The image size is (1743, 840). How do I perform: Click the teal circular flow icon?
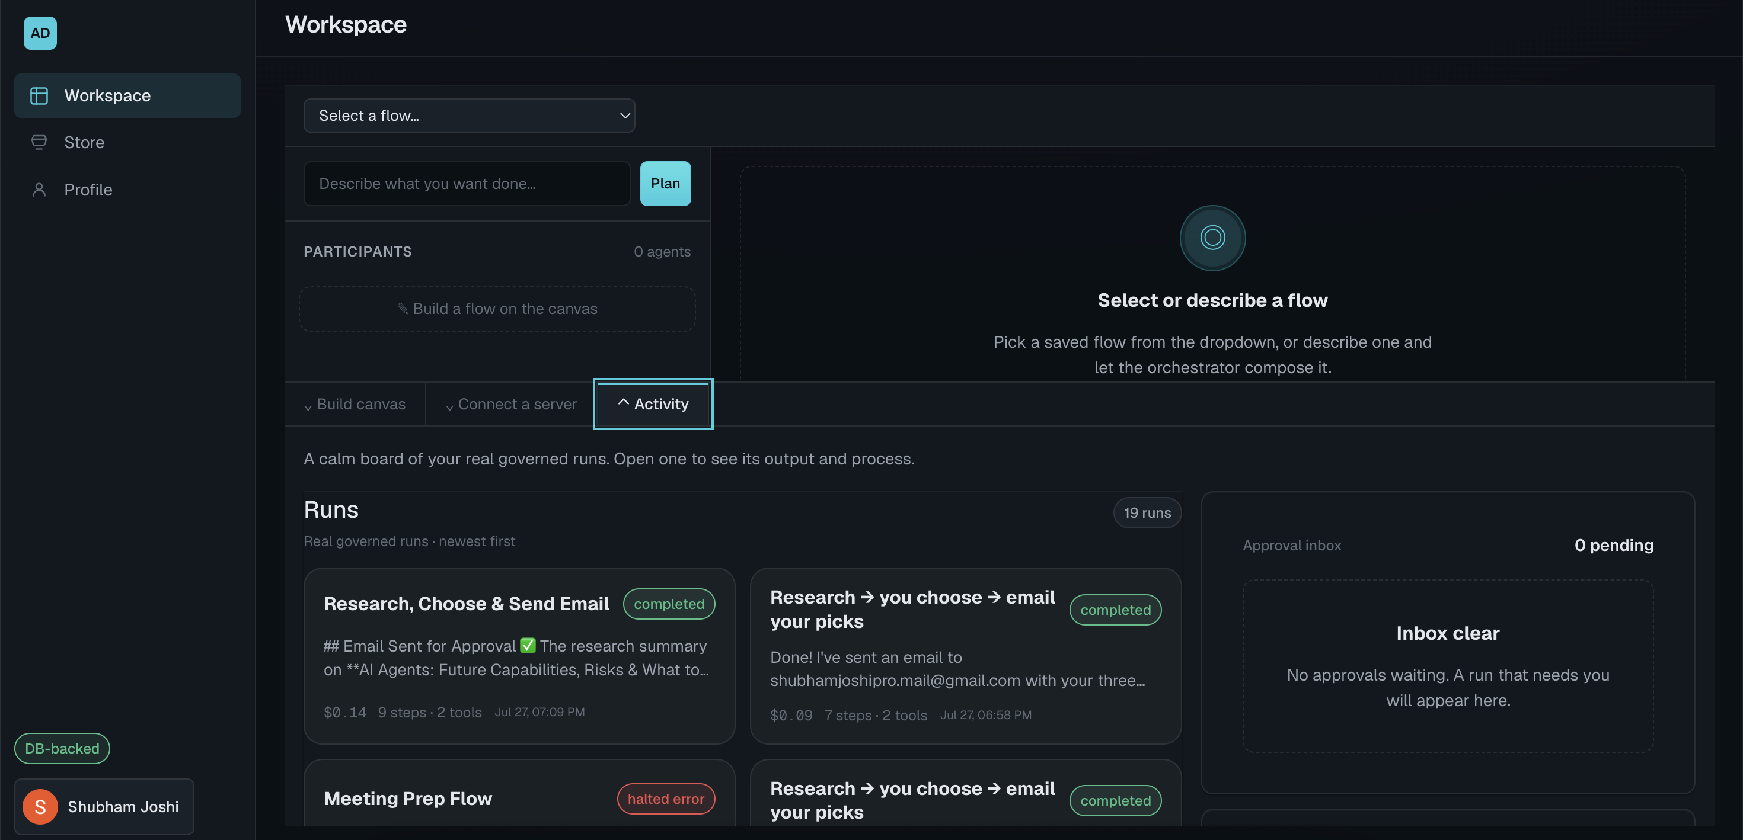click(1212, 238)
